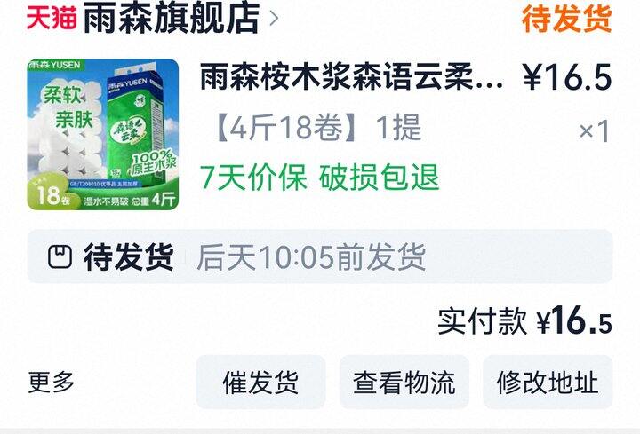This screenshot has width=640, height=434.
Task: Select the 【4斤18卷】1提 specification text
Action: 316,128
